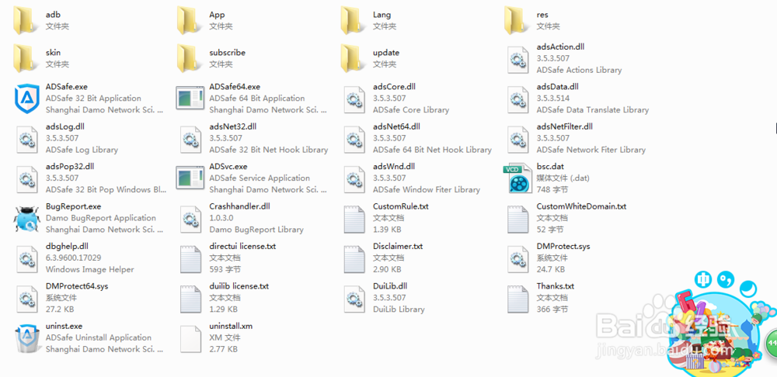Select the Disclaimer.txt document icon
Image resolution: width=777 pixels, height=377 pixels.
(354, 259)
